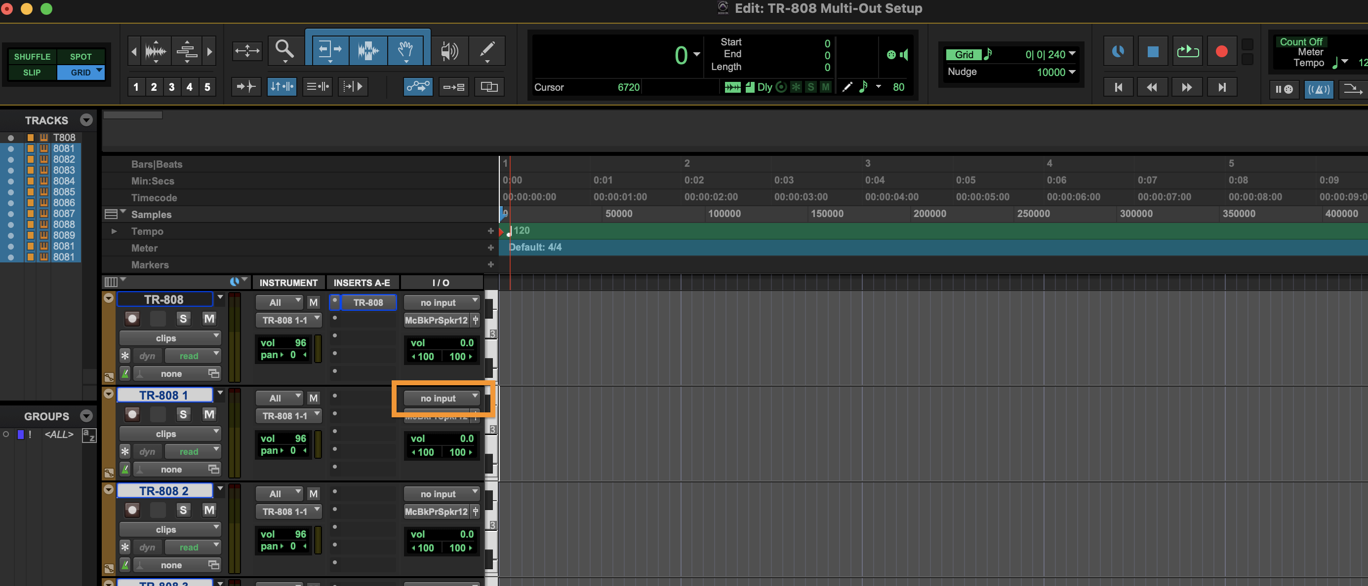The image size is (1368, 586).
Task: Open the TRACKS list menu
Action: (86, 120)
